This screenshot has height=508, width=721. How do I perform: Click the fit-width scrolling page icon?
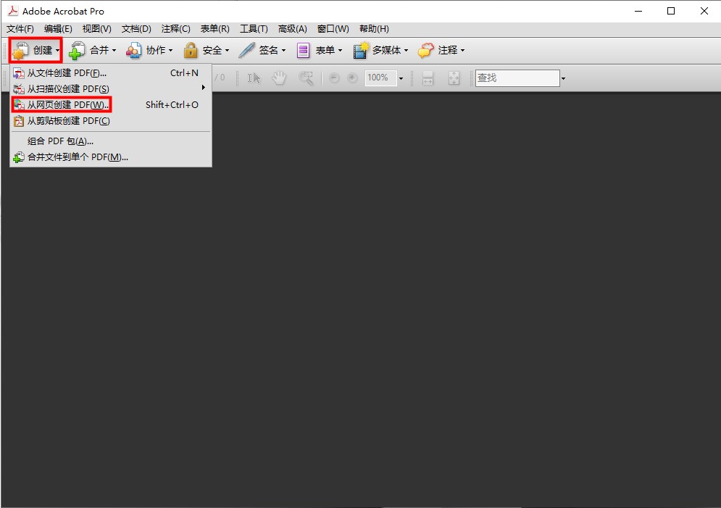pos(428,78)
